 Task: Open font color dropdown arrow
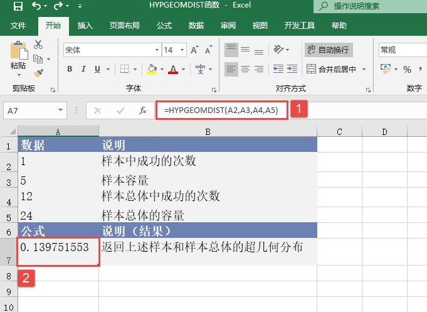183,69
